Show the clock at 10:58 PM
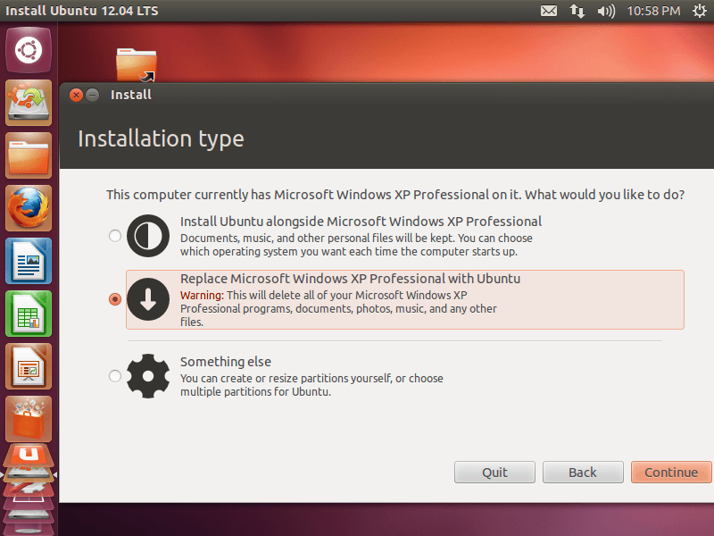This screenshot has width=714, height=536. [653, 11]
